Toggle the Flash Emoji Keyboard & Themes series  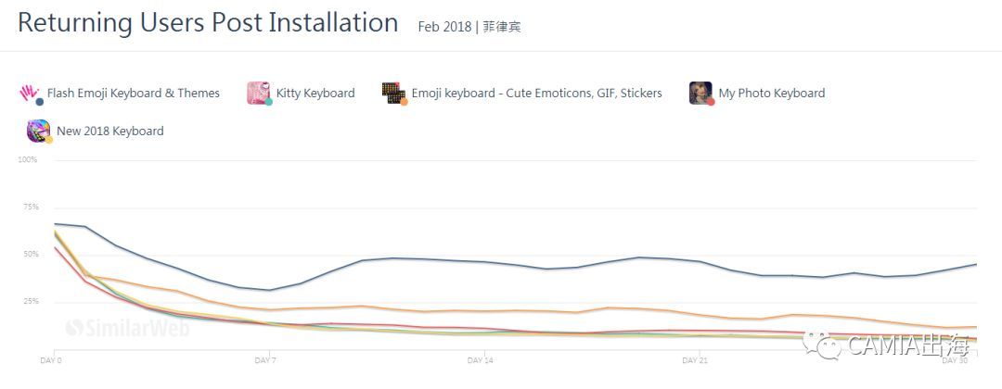click(133, 93)
